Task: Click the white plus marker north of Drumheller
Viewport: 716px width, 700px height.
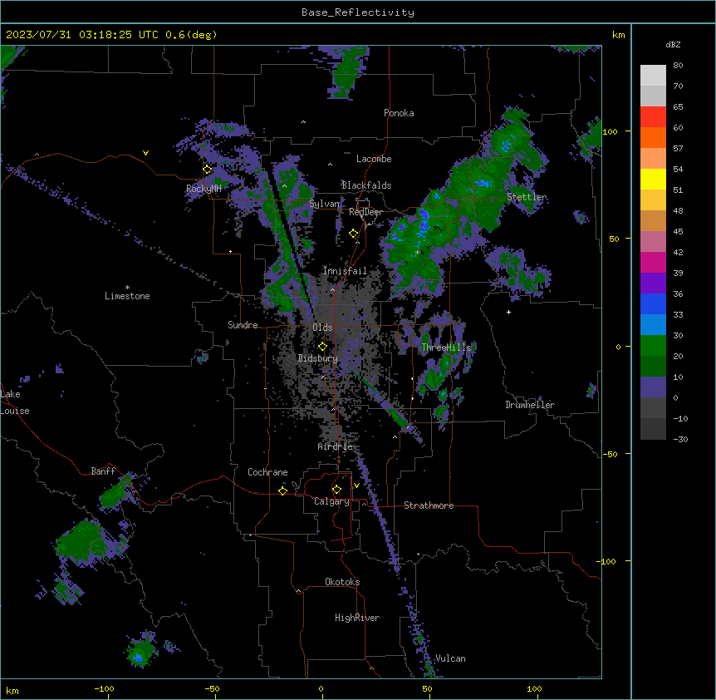Action: [x=508, y=312]
